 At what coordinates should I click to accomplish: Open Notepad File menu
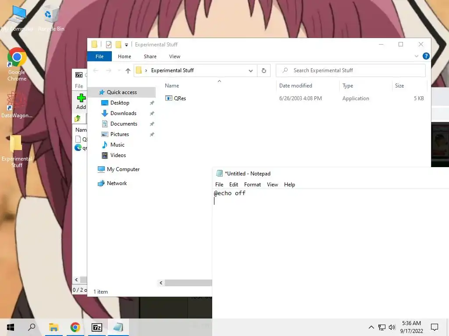point(219,185)
